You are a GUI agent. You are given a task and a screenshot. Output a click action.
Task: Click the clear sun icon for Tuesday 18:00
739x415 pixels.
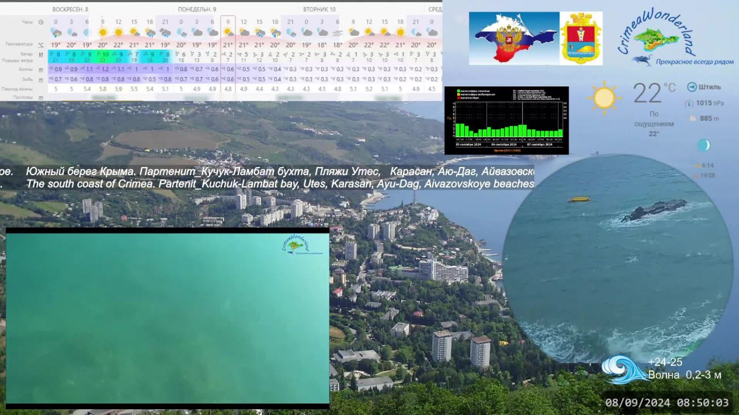(400, 32)
